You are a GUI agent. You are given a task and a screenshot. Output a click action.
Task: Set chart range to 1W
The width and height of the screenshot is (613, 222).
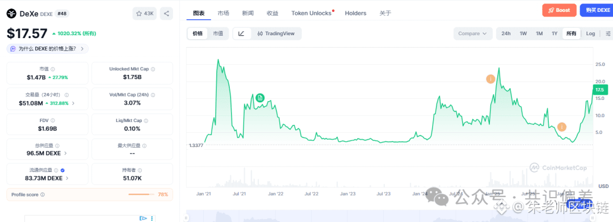click(x=523, y=33)
